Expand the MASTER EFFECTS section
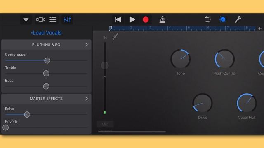The width and height of the screenshot is (264, 148). (46, 99)
